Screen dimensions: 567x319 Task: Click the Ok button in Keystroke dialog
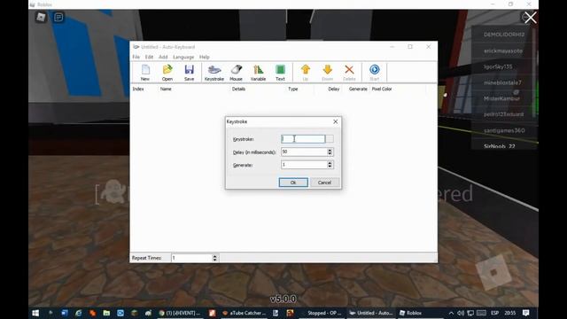(x=293, y=183)
